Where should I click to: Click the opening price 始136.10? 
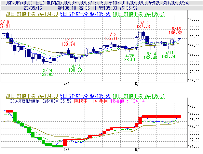67,8
